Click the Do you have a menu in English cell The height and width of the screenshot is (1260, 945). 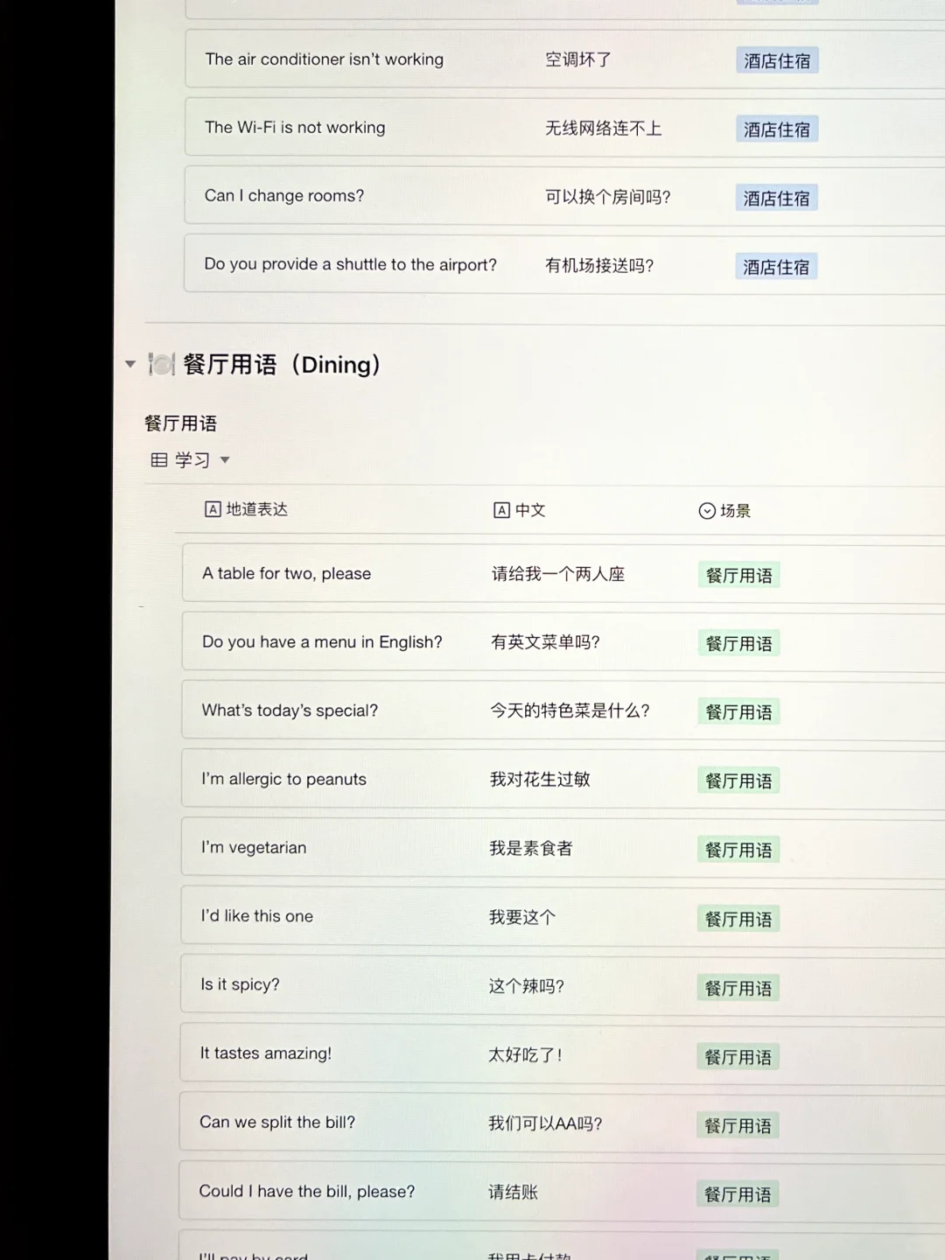[x=322, y=641]
